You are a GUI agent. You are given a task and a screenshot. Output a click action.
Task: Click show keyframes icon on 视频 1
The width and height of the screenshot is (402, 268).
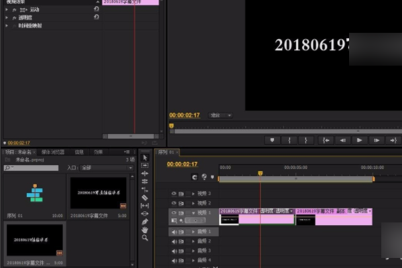pos(182,220)
